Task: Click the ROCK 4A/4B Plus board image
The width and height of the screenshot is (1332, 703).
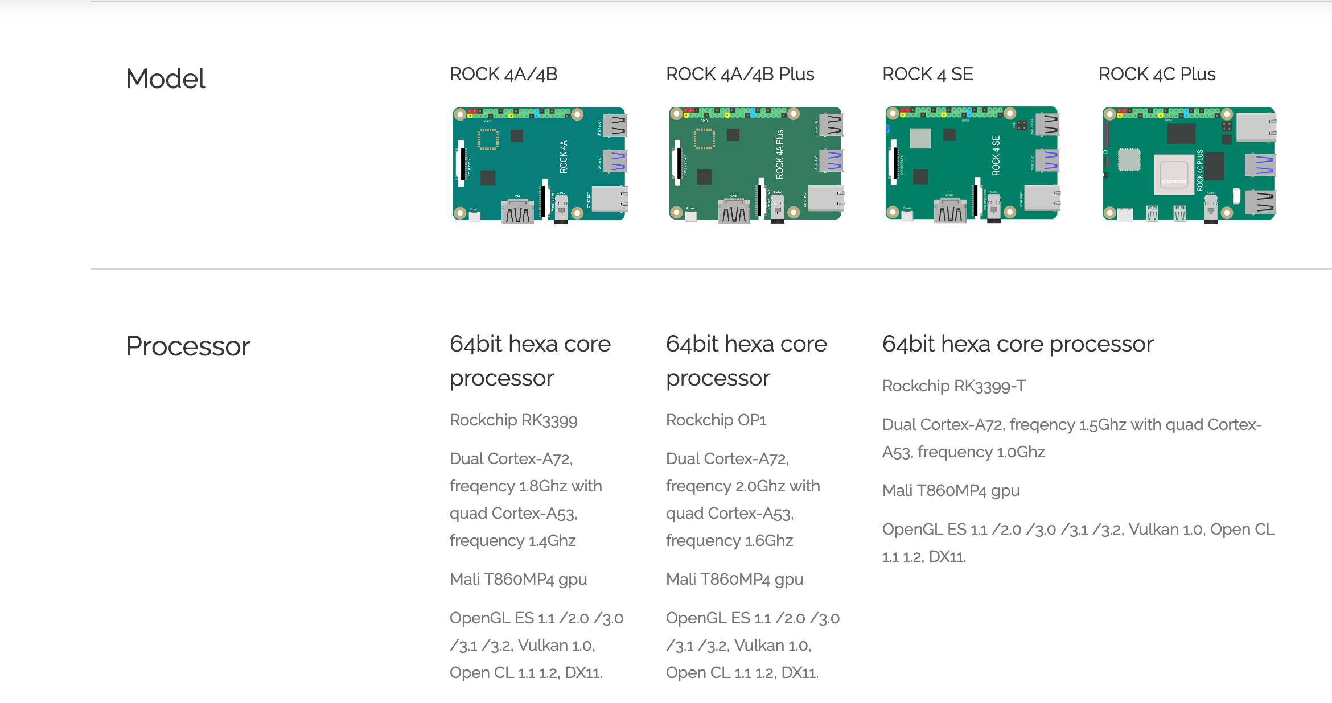Action: click(x=756, y=164)
